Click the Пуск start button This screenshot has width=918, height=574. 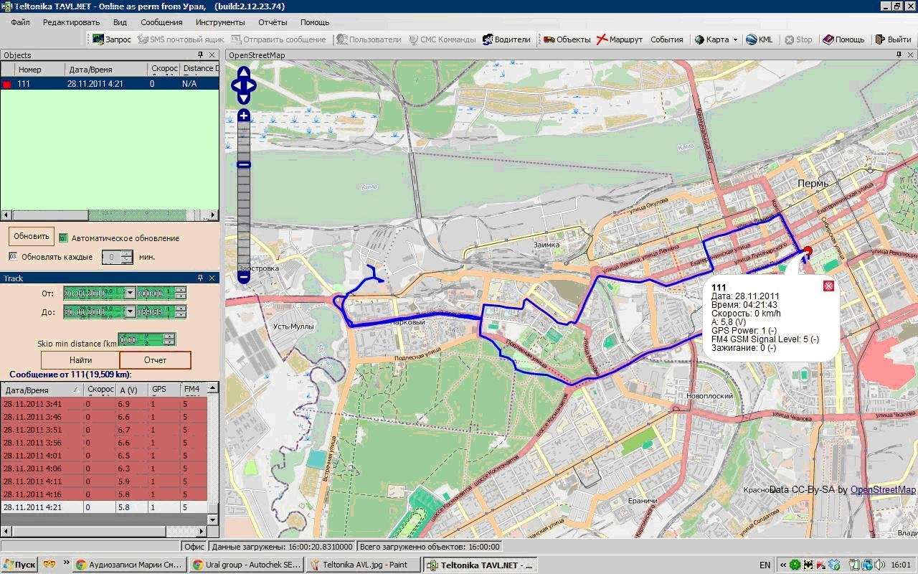(19, 565)
